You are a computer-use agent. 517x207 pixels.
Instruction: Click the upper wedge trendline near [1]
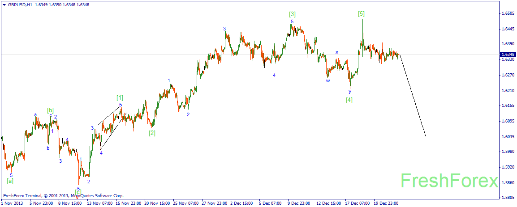pos(109,115)
